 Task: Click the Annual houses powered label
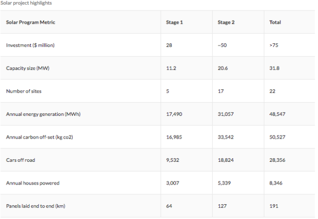[x=33, y=183]
